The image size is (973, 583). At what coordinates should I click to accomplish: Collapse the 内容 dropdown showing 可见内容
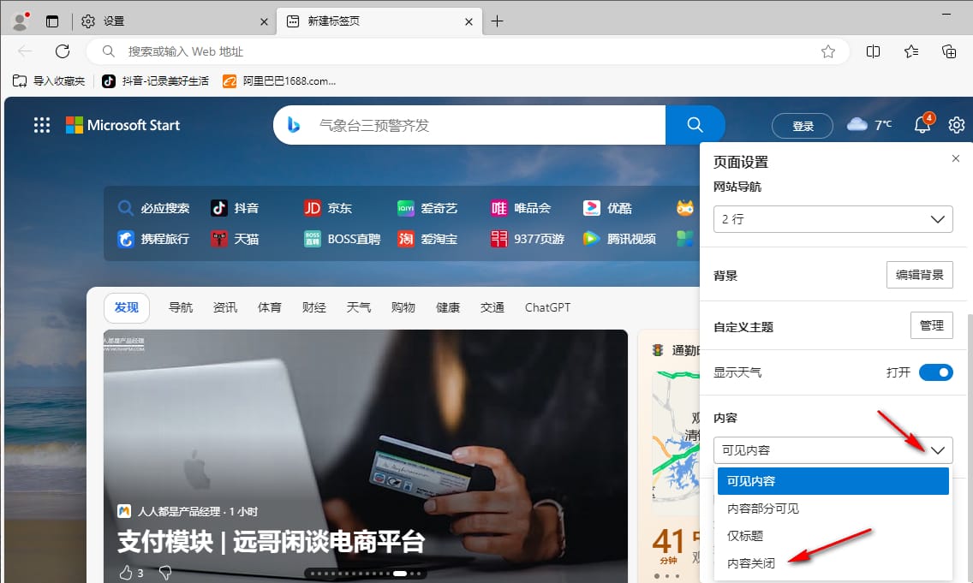(x=833, y=450)
